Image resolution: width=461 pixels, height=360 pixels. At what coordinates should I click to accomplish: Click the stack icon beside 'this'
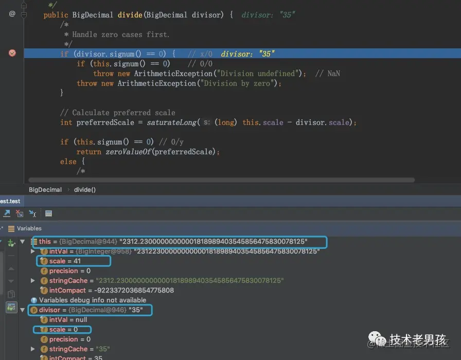tap(34, 242)
